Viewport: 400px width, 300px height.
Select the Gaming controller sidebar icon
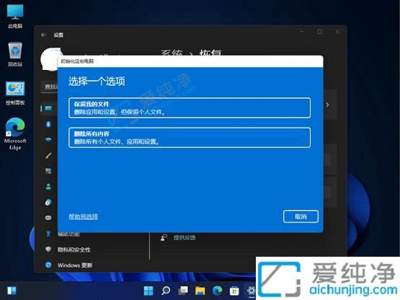[48, 218]
